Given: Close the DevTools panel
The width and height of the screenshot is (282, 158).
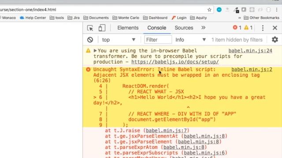Looking at the screenshot, I should click(275, 28).
